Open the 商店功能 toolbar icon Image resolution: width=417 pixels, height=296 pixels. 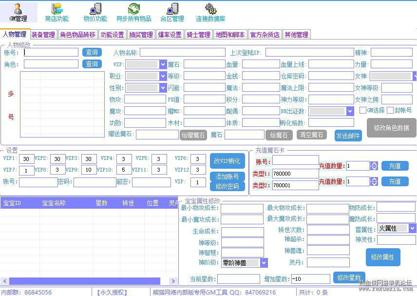[x=57, y=12]
